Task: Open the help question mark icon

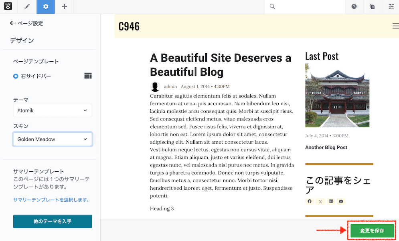Action: [x=354, y=7]
